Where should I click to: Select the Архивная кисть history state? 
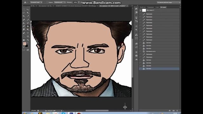click(x=159, y=51)
